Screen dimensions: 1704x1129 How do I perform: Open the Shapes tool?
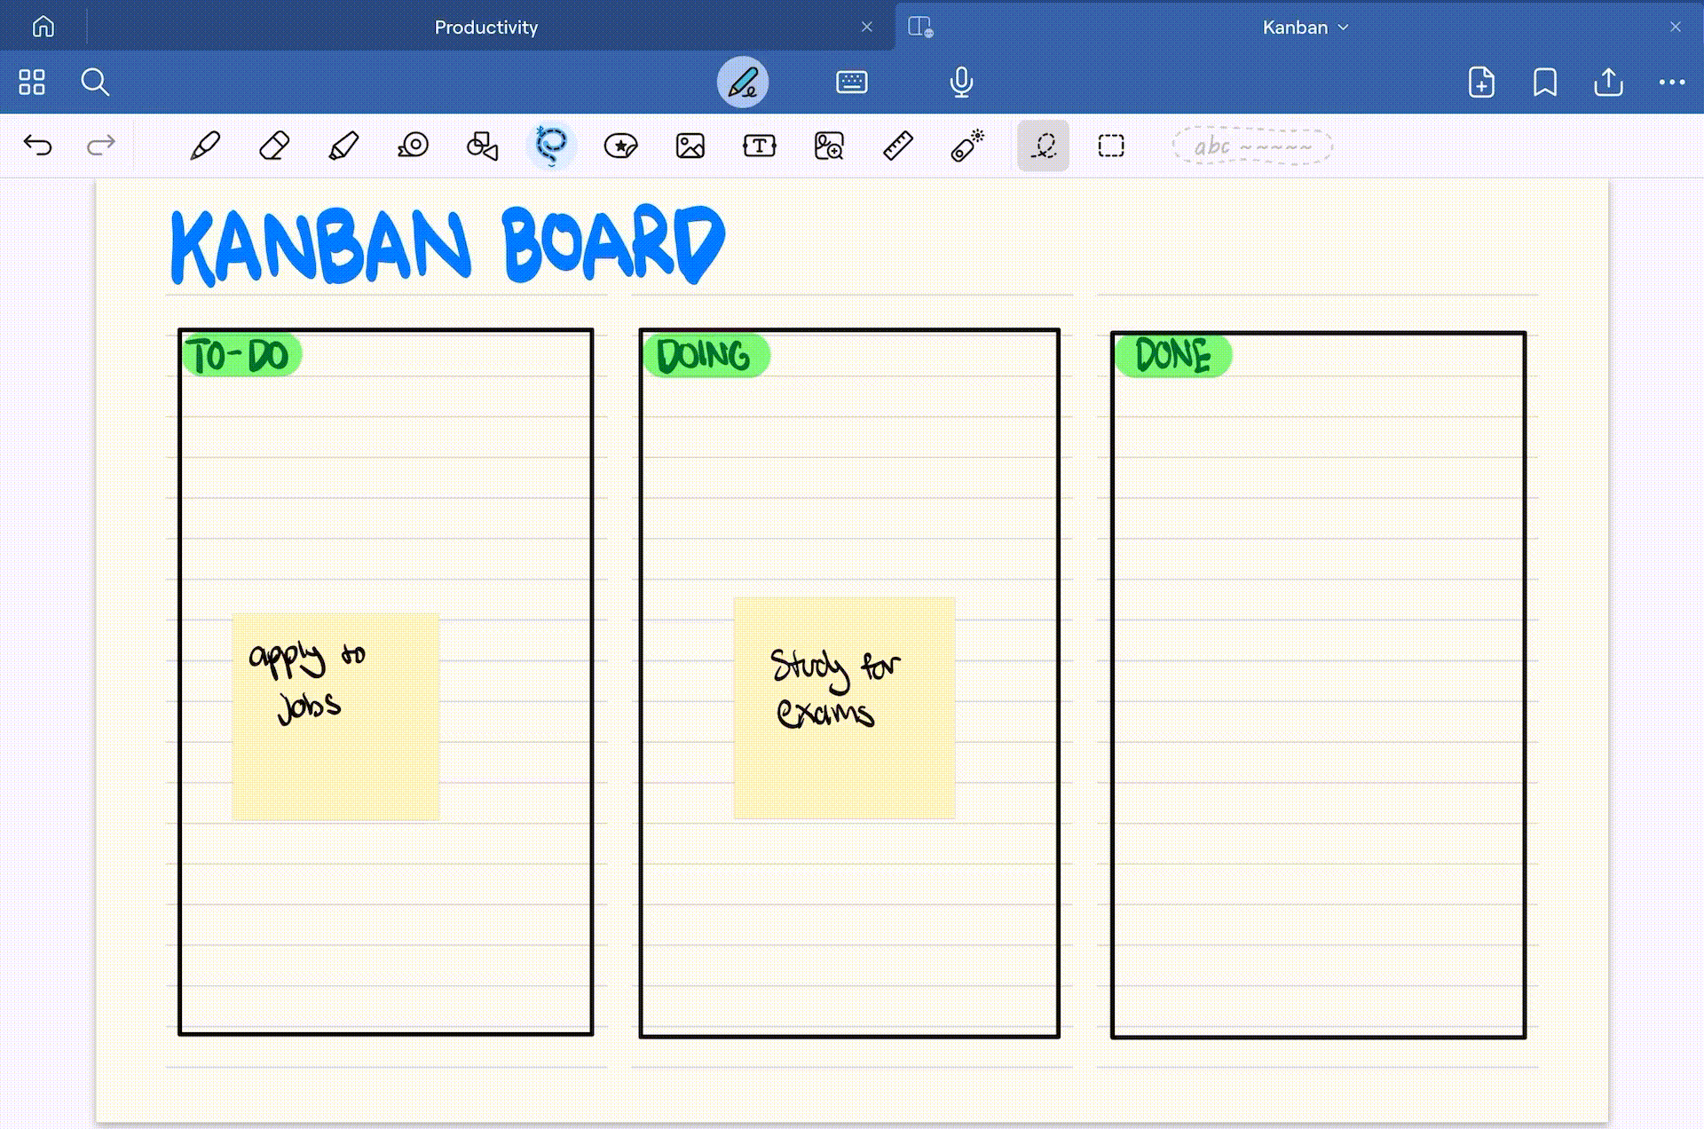(x=482, y=146)
